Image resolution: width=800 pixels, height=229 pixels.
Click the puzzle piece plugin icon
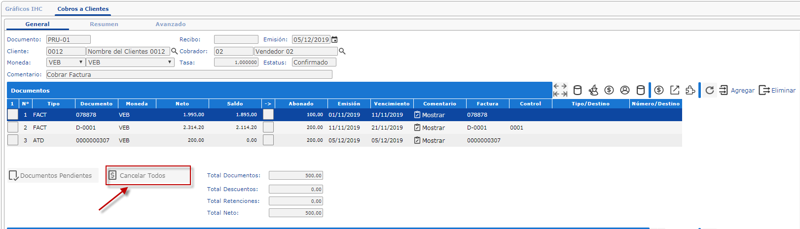click(x=691, y=90)
